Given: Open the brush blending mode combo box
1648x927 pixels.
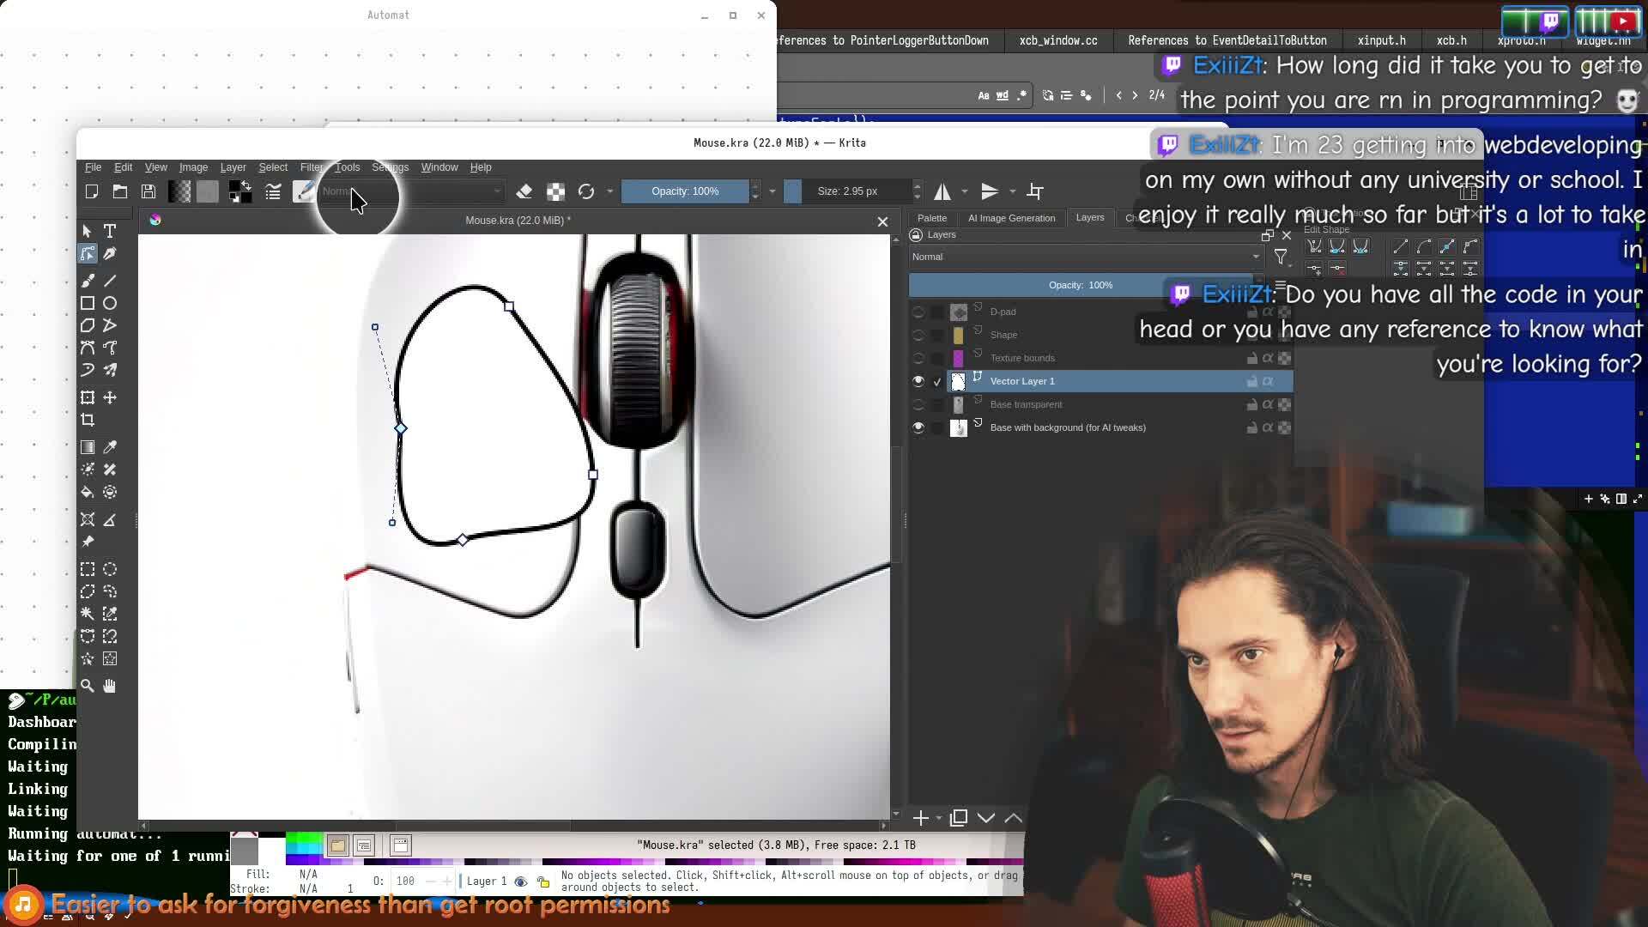Looking at the screenshot, I should coord(412,191).
